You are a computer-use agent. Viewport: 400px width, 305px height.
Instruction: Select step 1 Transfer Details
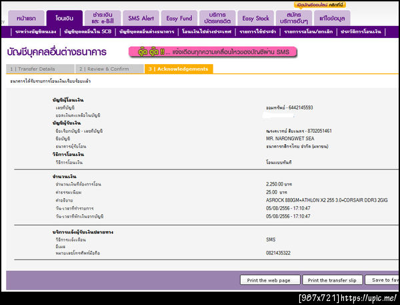pos(40,69)
